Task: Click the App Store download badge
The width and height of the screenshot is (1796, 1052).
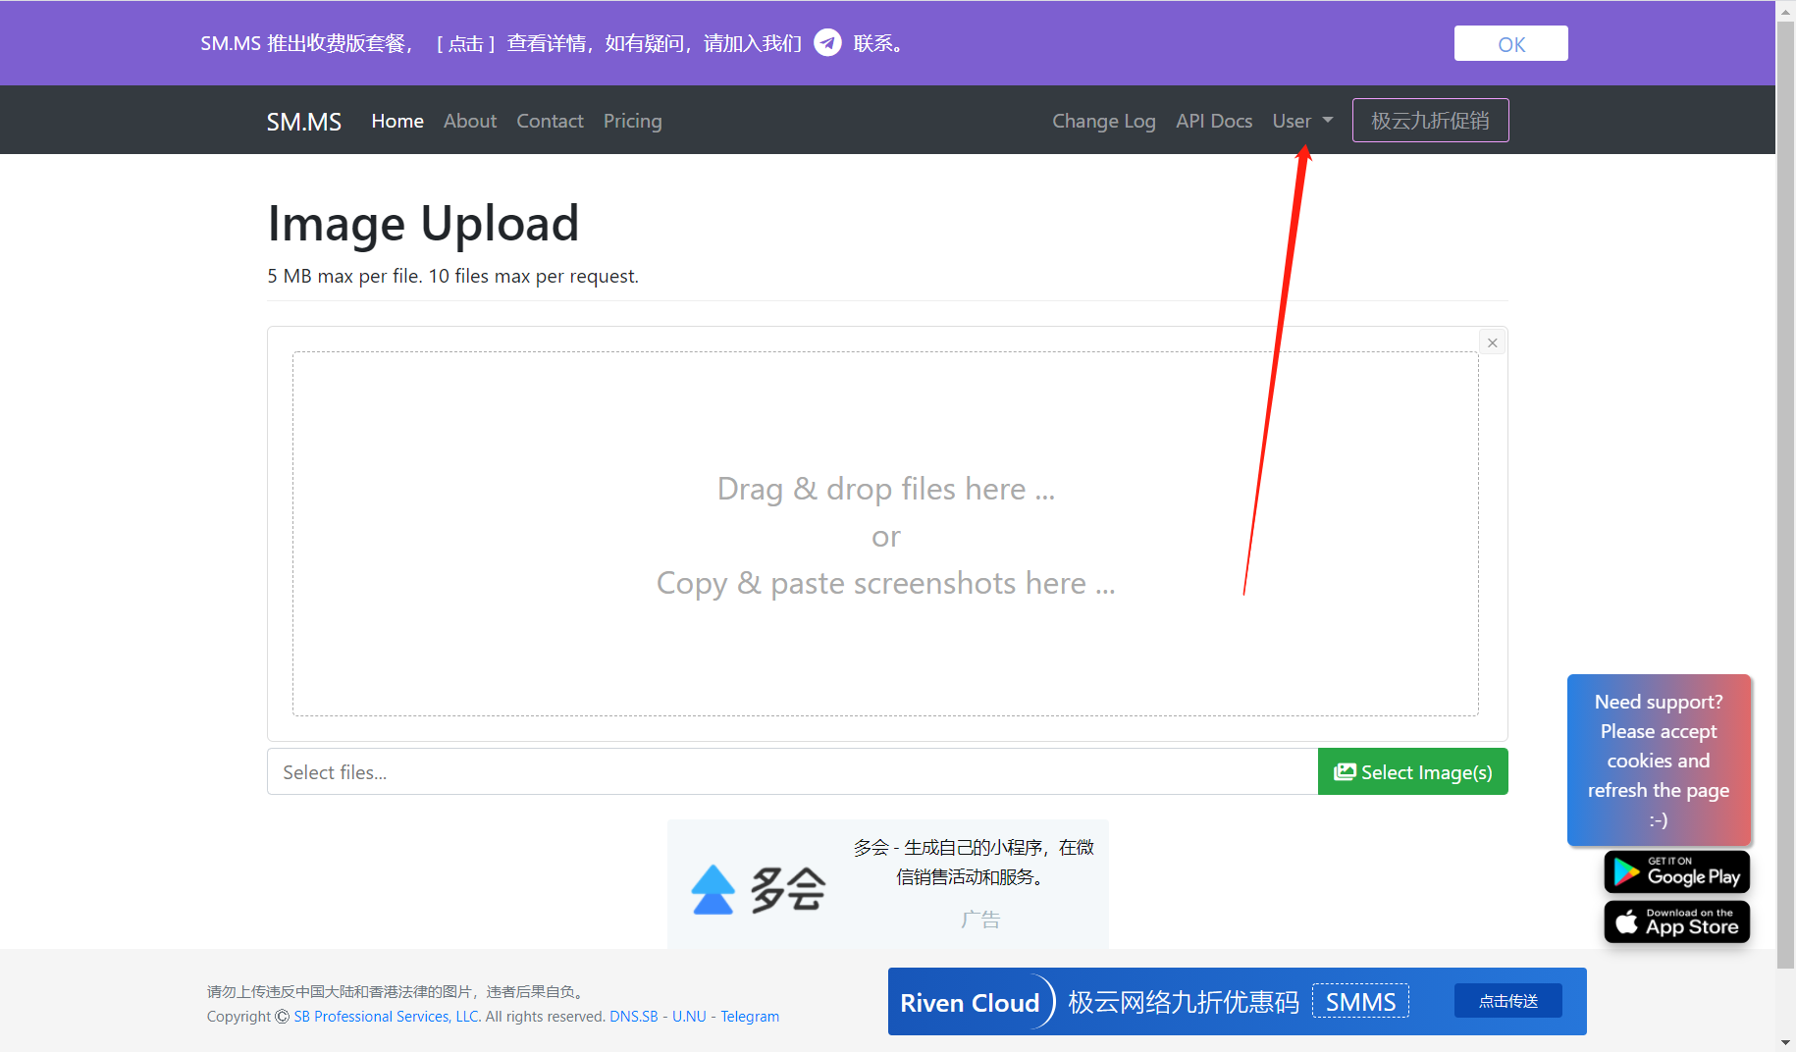Action: point(1675,921)
